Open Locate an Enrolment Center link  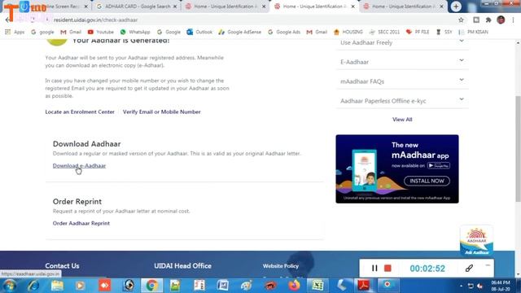click(80, 112)
